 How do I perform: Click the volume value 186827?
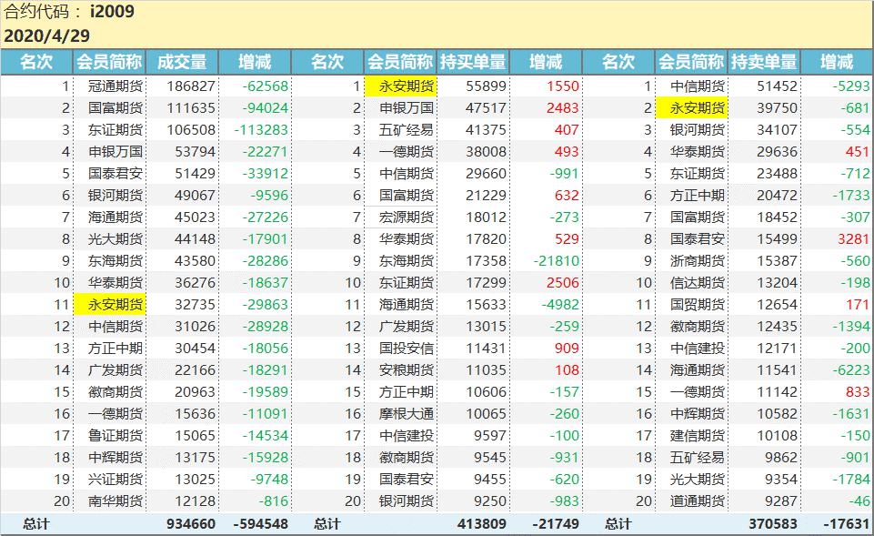[191, 86]
